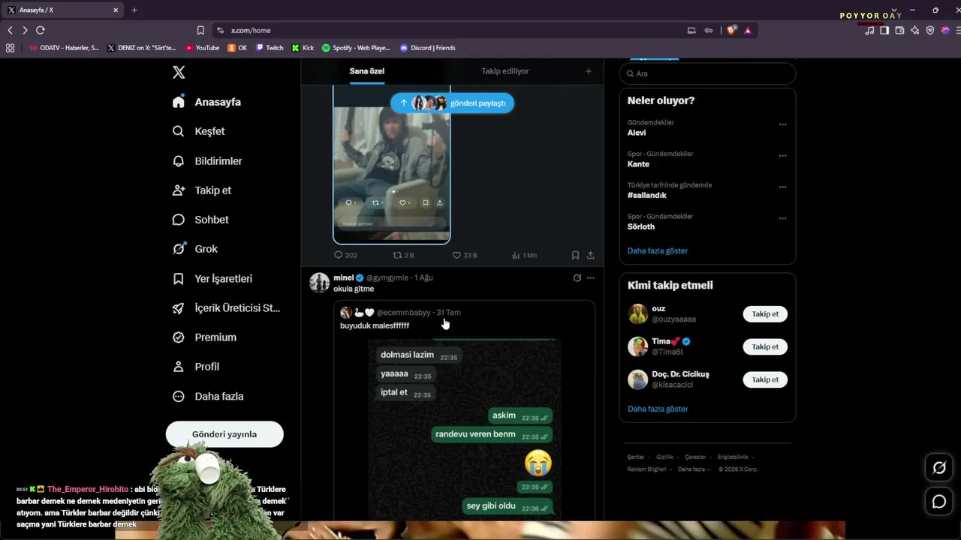Open the floating messages button at right edge
This screenshot has height=540, width=961.
coord(939,502)
